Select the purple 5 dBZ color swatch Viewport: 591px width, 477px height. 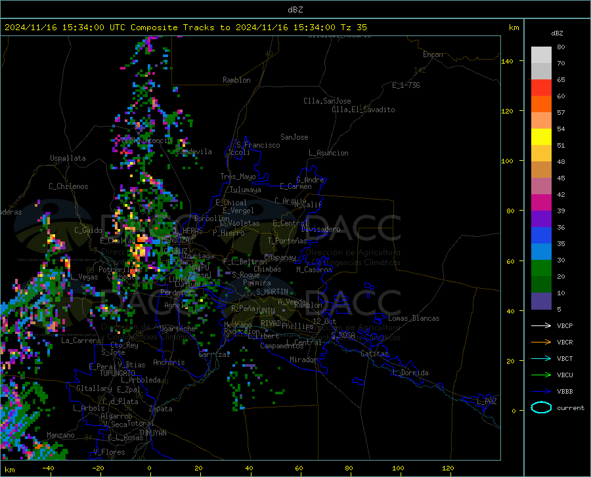[x=541, y=301]
